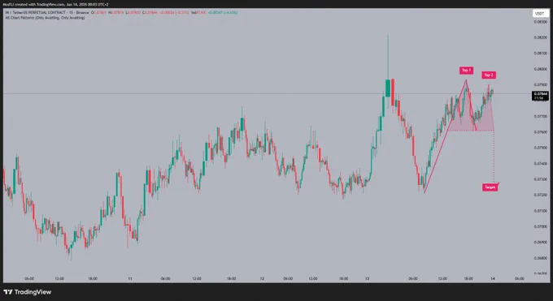
Task: Click date label 14 on time axis
Action: 493,278
